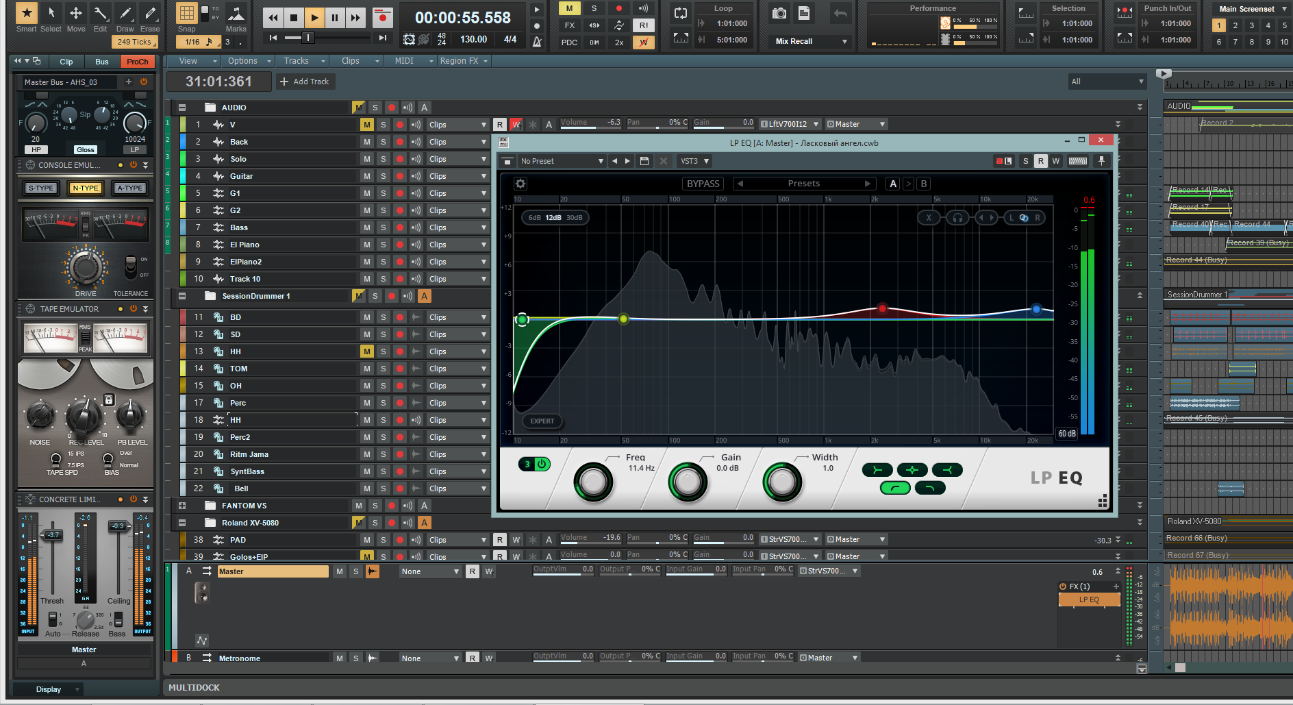Click the LP EQ effect in FX bin

click(x=1089, y=600)
